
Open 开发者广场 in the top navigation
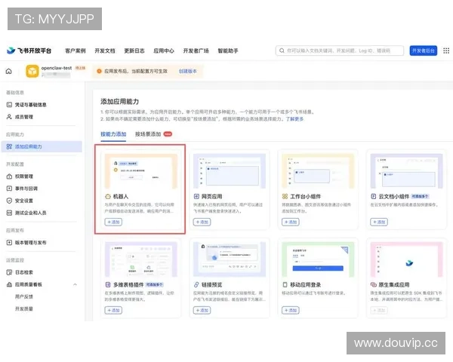pos(196,51)
